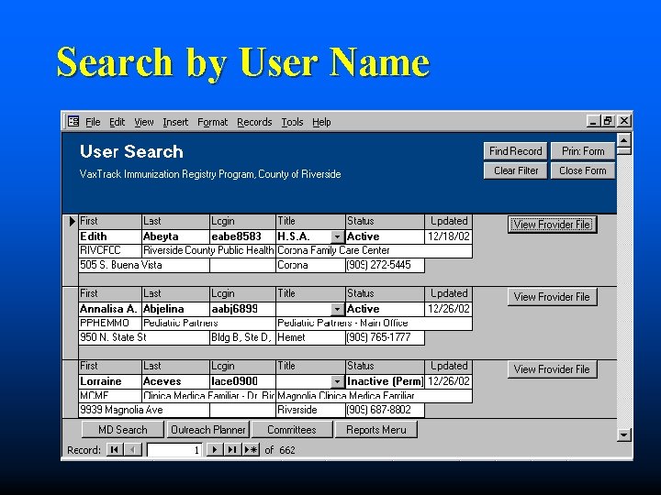Select the Edith Abeyta record selector arrow
Screen dimensions: 661x495
coord(72,222)
